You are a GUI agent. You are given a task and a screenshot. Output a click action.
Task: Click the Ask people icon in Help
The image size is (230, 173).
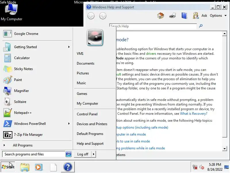(196, 16)
